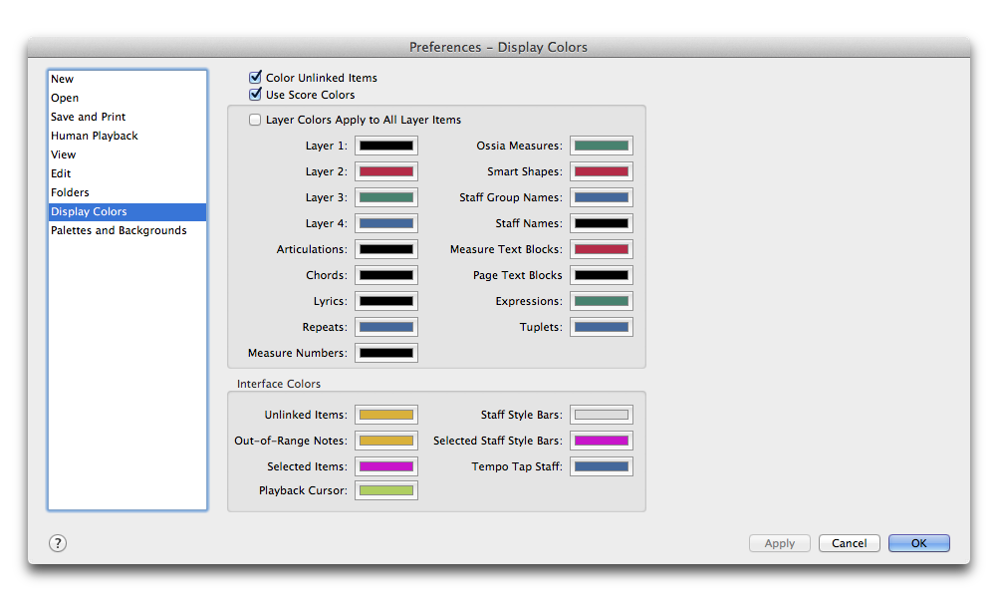Click the Measure Numbers color swatch
998x600 pixels.
click(x=386, y=353)
